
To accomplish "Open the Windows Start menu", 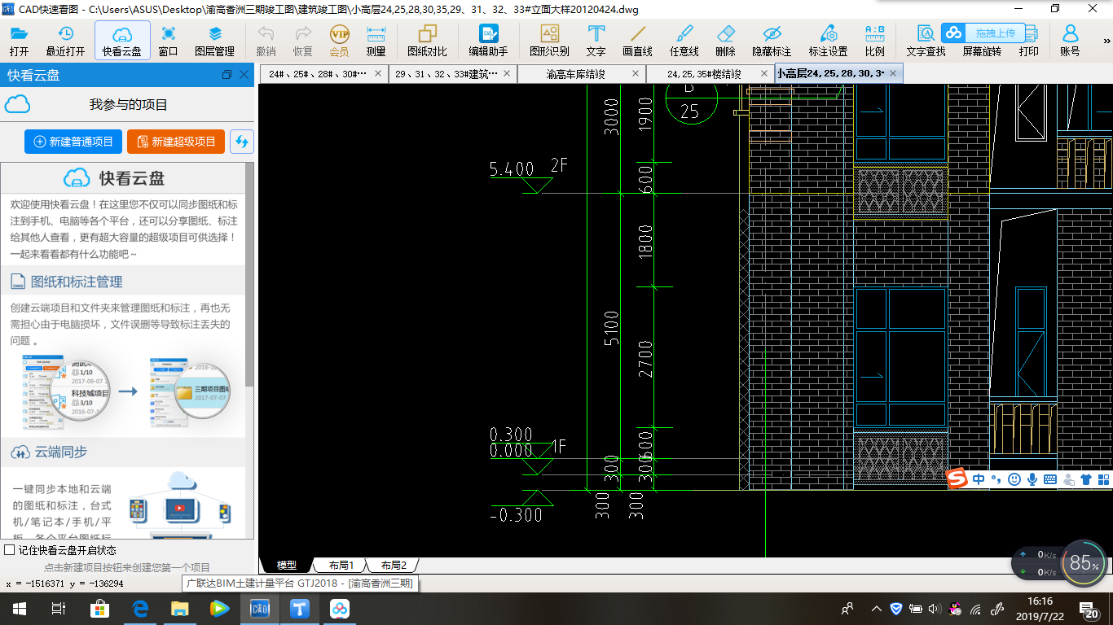I will click(x=19, y=608).
